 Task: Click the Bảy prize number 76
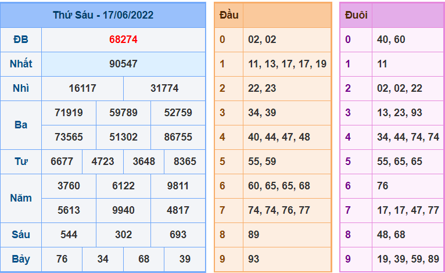[x=62, y=259]
